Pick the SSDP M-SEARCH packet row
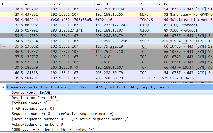Screen dimensions: 213x133 pyautogui.click(x=106, y=41)
